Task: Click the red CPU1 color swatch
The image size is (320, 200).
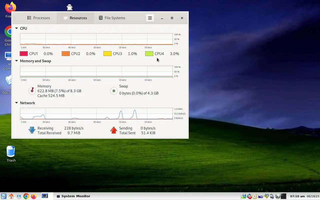Action: 24,53
